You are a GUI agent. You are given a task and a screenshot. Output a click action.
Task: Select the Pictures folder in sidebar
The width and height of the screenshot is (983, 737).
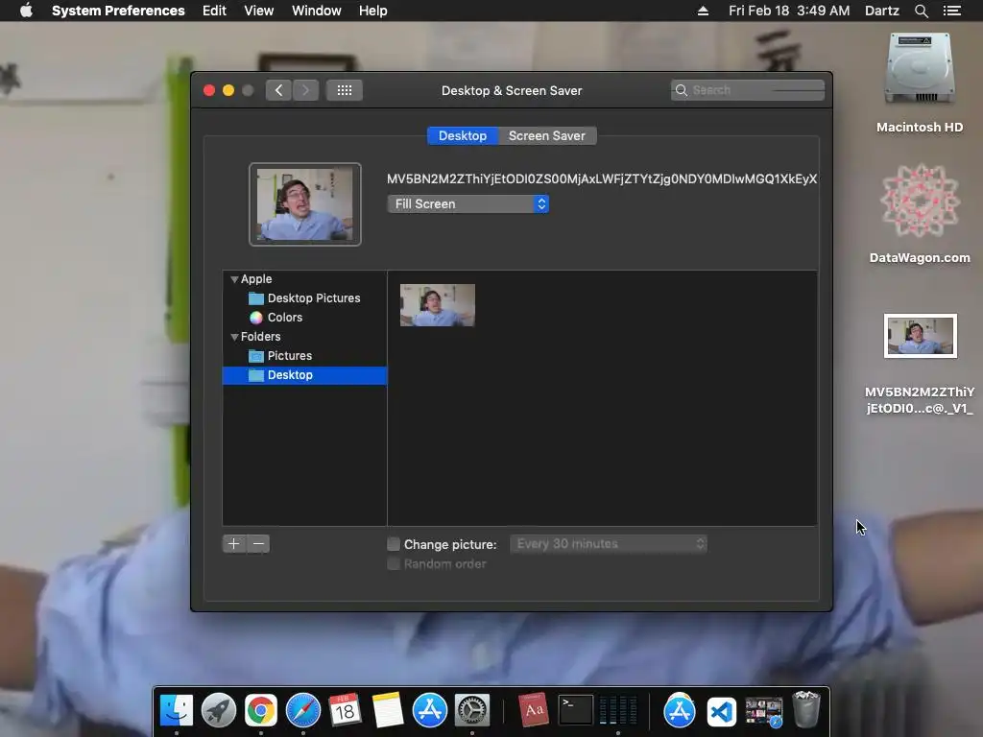[x=304, y=356]
